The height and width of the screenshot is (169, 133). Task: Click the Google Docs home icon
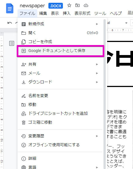[10, 8]
